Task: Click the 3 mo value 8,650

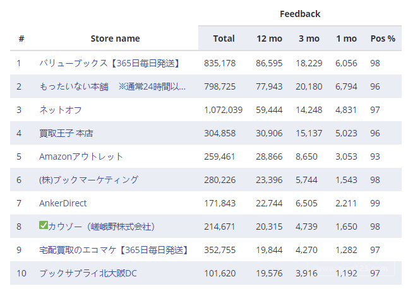Action: point(306,156)
